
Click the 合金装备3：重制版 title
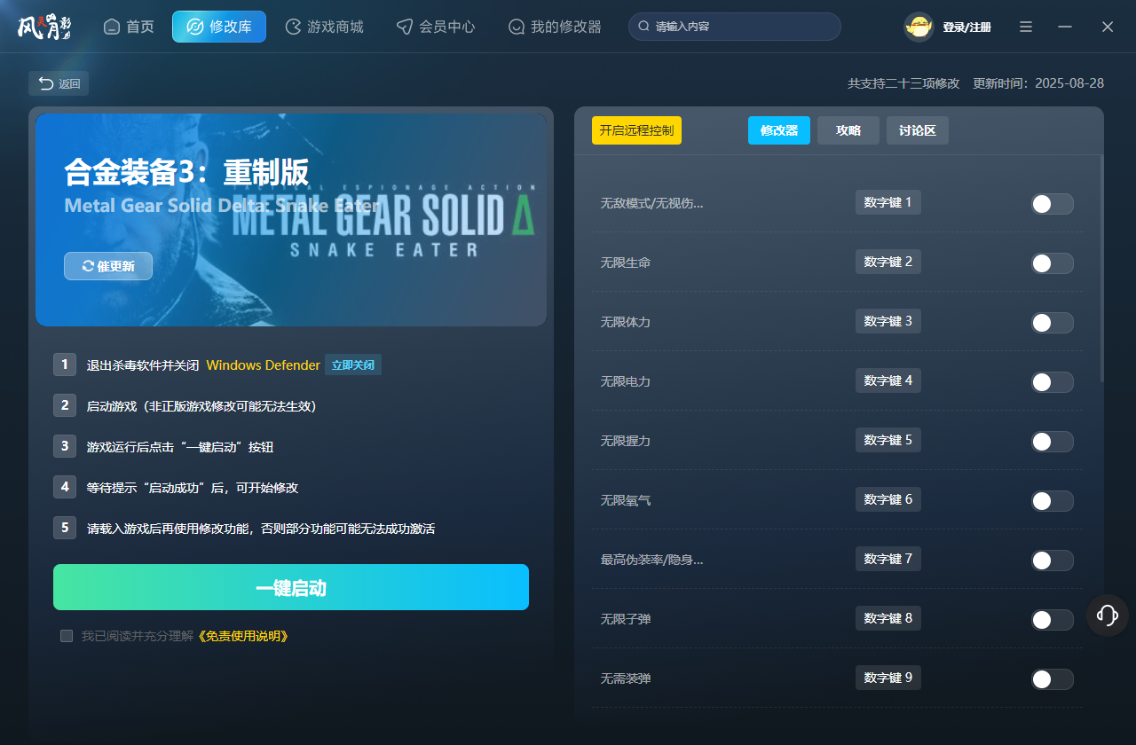186,172
